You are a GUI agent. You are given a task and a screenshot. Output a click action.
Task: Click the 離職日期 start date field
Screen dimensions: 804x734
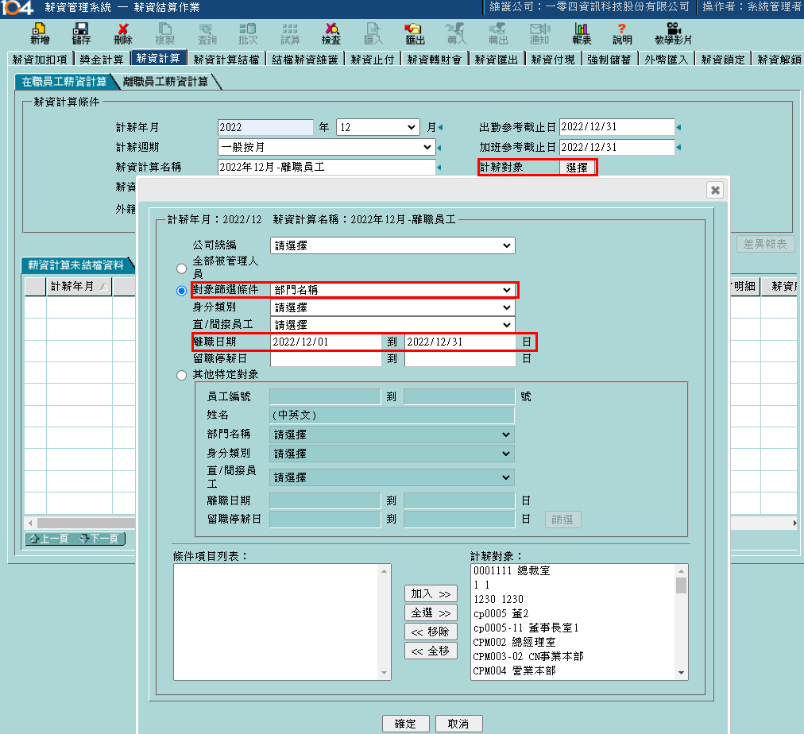pos(326,342)
